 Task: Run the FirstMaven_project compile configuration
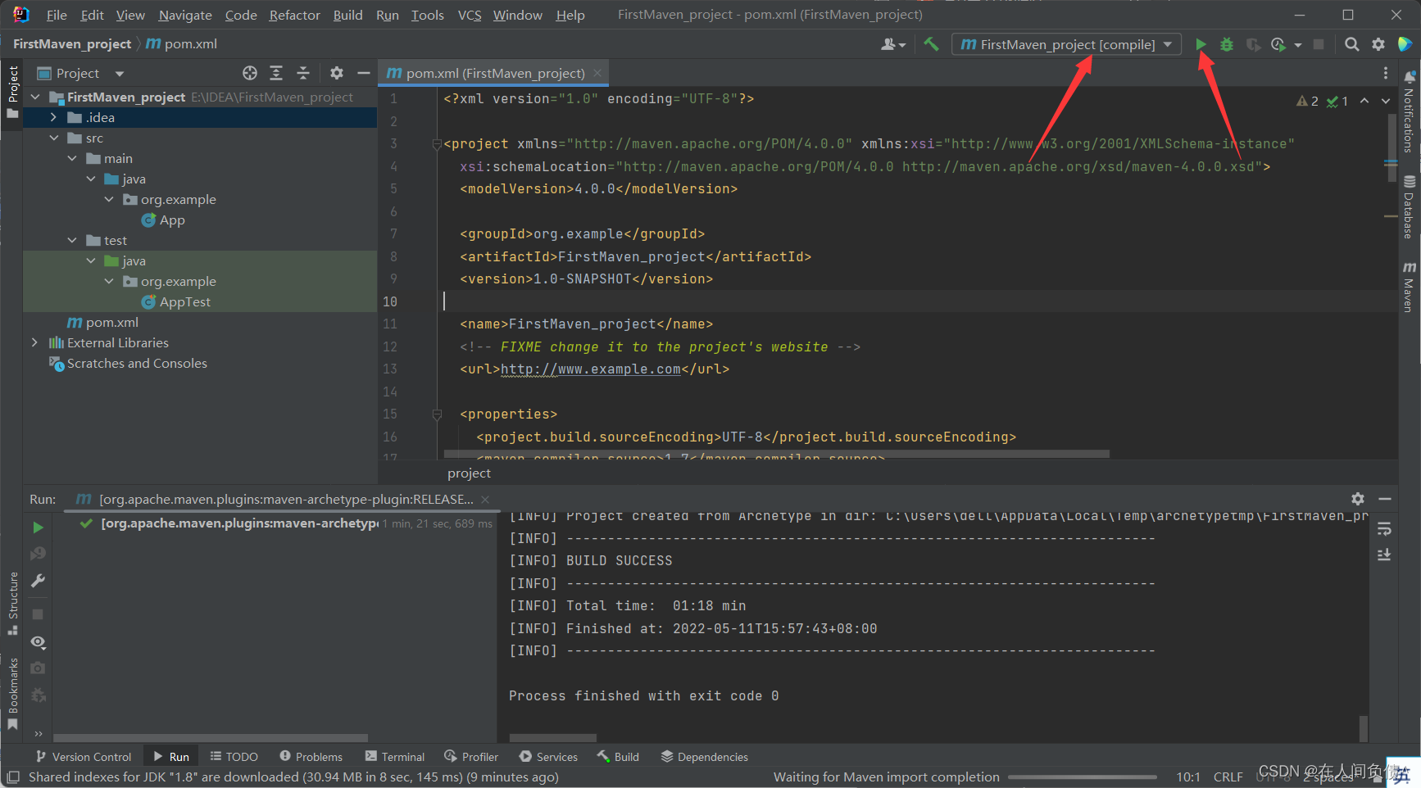1201,44
